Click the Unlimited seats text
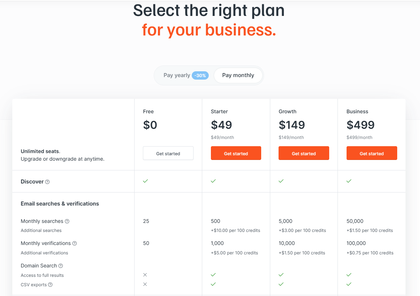 point(40,151)
